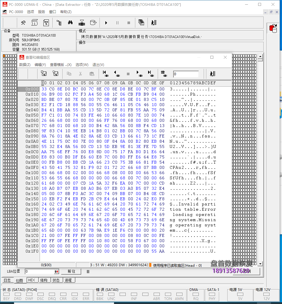Click the disk with arrow icon

point(93,23)
